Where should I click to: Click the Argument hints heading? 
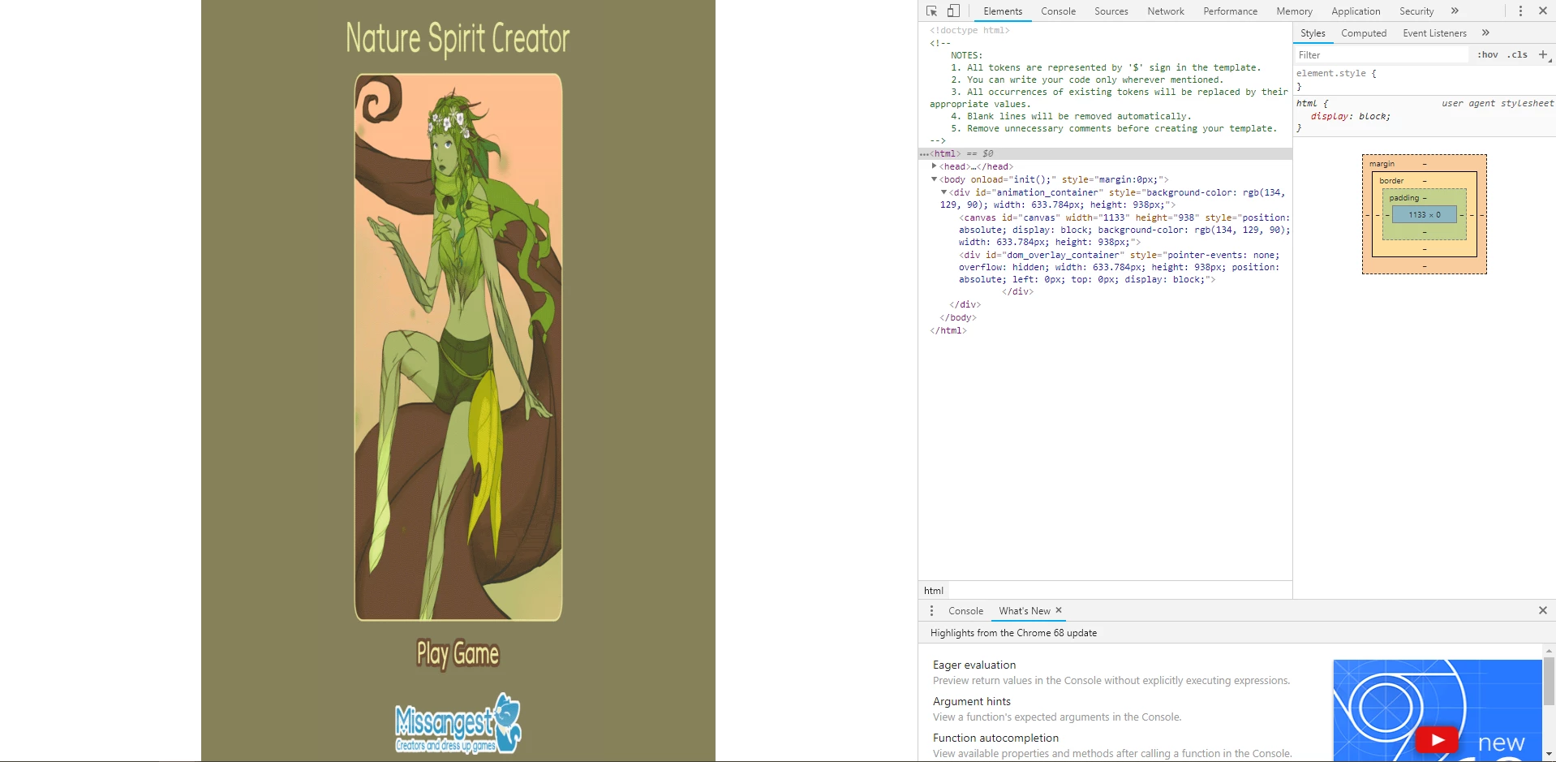[x=972, y=701]
